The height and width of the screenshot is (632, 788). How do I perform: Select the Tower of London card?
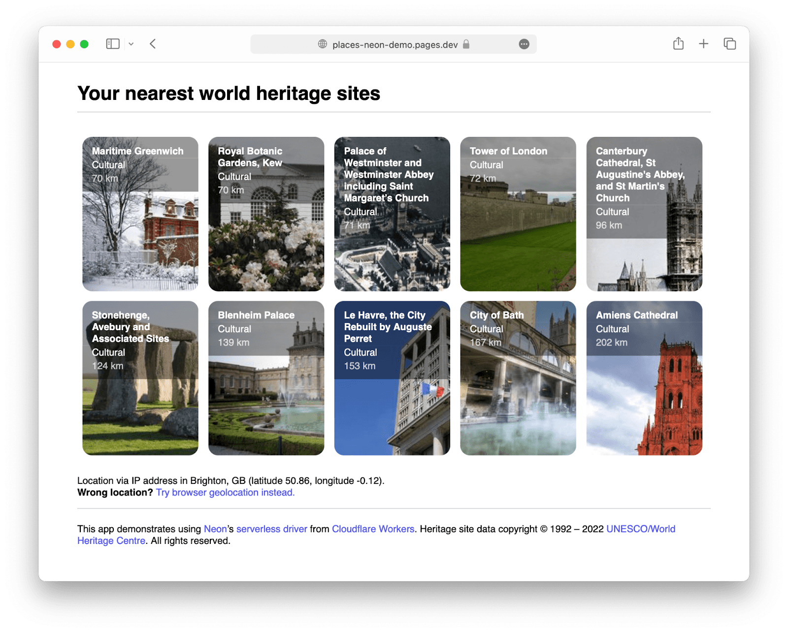click(518, 214)
